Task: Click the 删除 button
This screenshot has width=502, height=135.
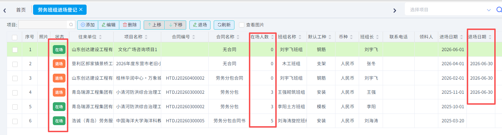Action: [130, 25]
